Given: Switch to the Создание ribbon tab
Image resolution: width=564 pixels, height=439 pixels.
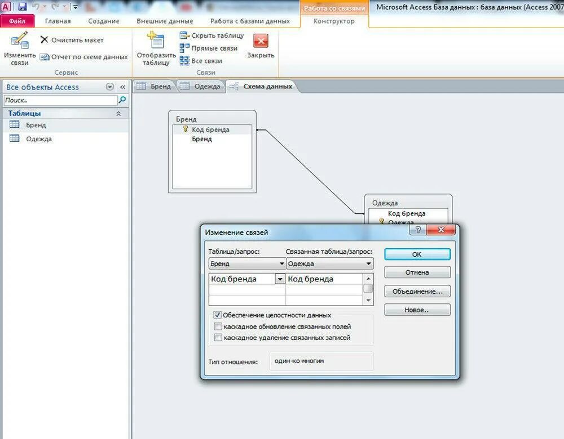Looking at the screenshot, I should [x=104, y=21].
